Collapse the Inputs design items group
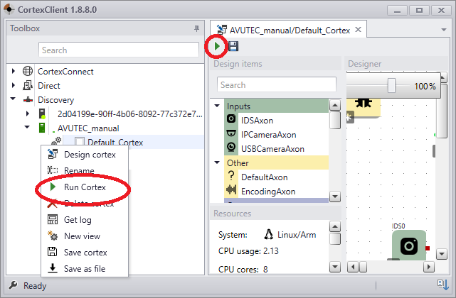 click(217, 106)
